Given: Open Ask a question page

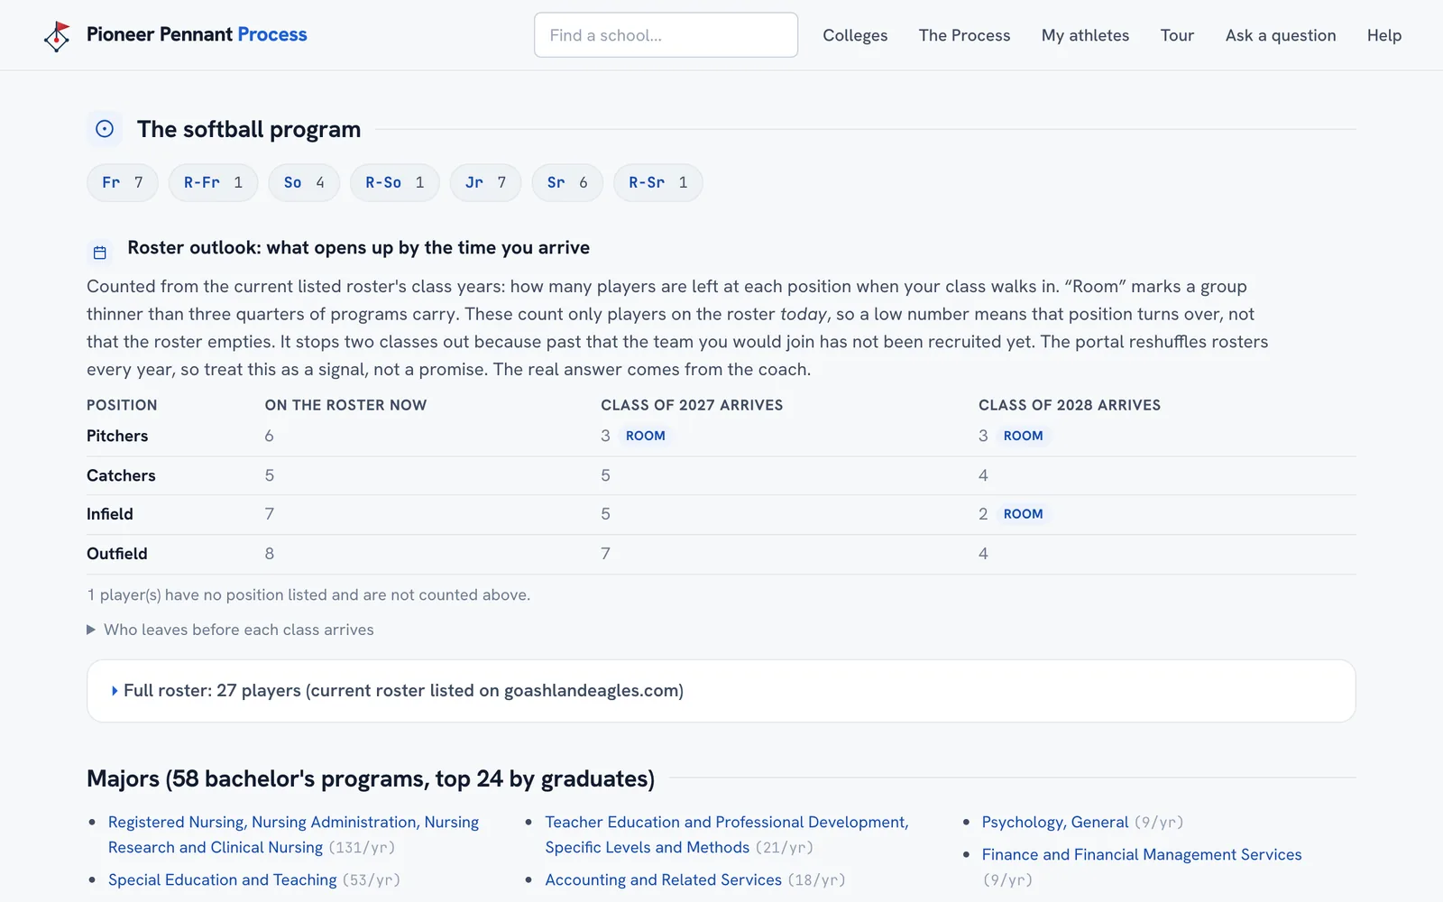Looking at the screenshot, I should (x=1281, y=35).
